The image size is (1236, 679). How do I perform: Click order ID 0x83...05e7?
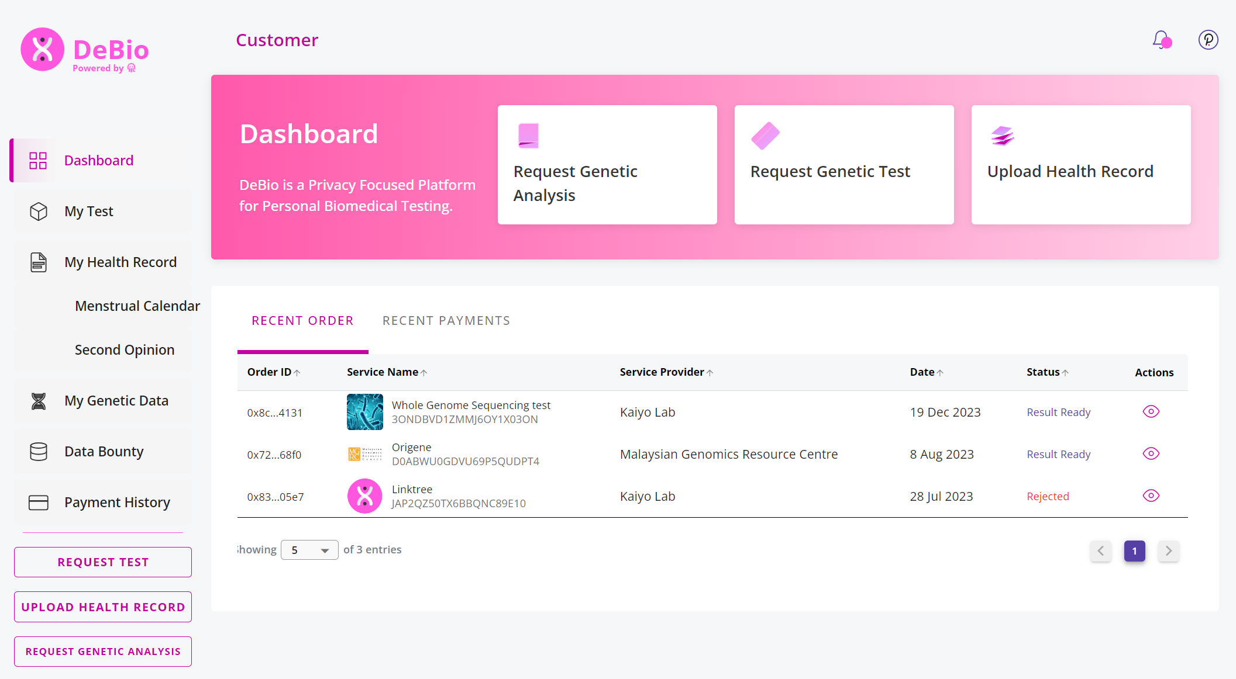(276, 497)
